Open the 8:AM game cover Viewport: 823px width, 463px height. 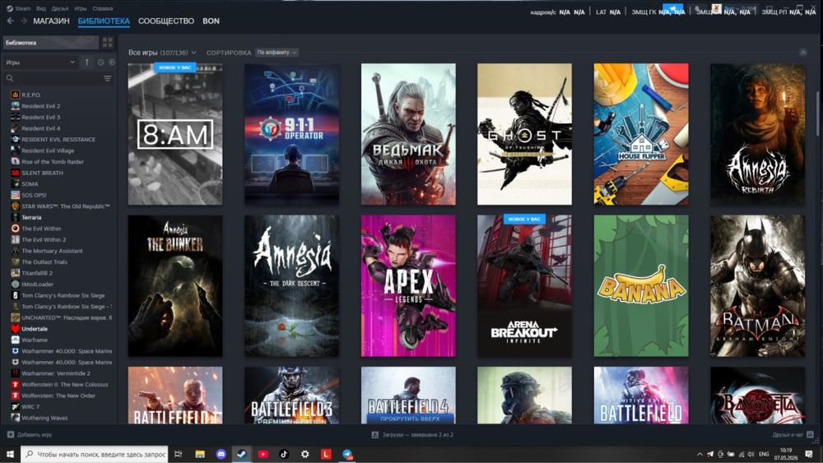click(175, 134)
